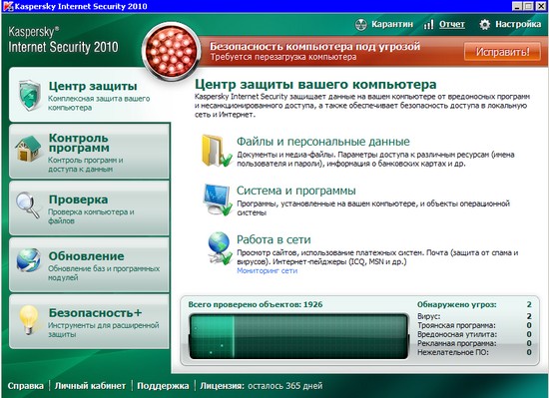Click the Безопасность компьютера под угрозой banner text
The height and width of the screenshot is (398, 549).
[314, 47]
